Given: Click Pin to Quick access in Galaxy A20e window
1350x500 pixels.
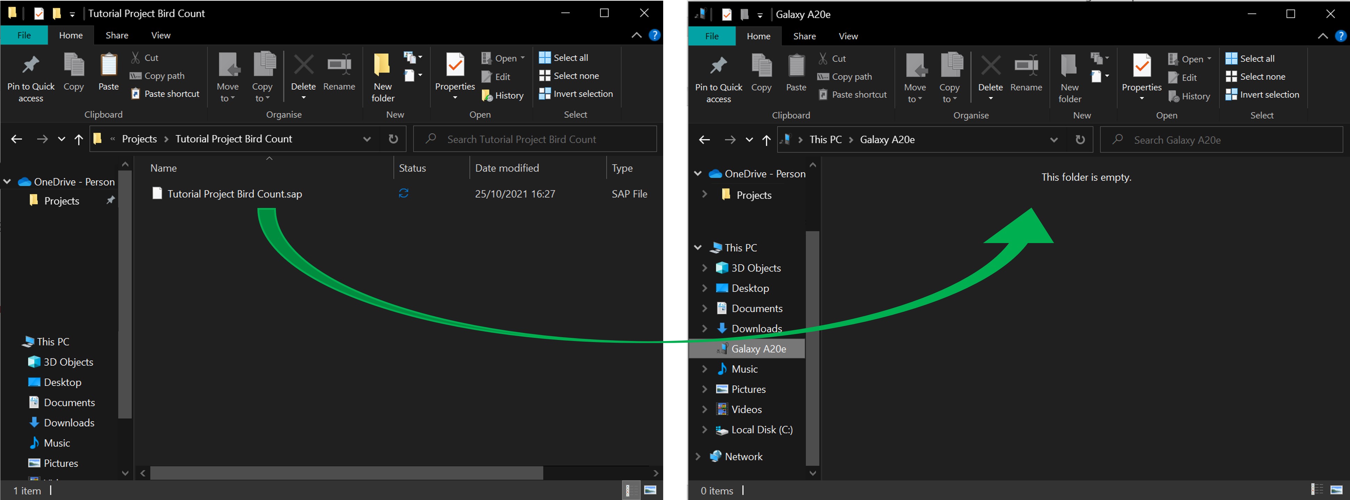Looking at the screenshot, I should tap(718, 78).
